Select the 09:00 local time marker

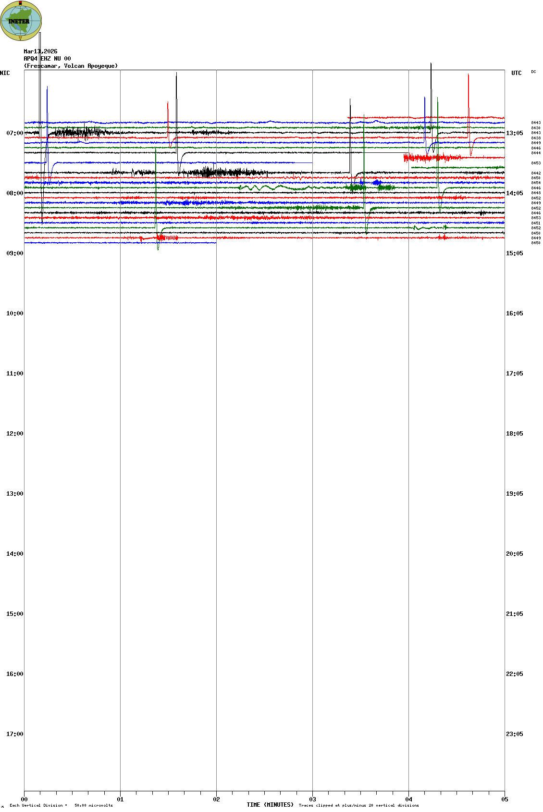pos(14,253)
